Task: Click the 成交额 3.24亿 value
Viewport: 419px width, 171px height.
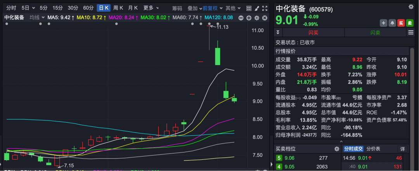Action: (x=309, y=67)
